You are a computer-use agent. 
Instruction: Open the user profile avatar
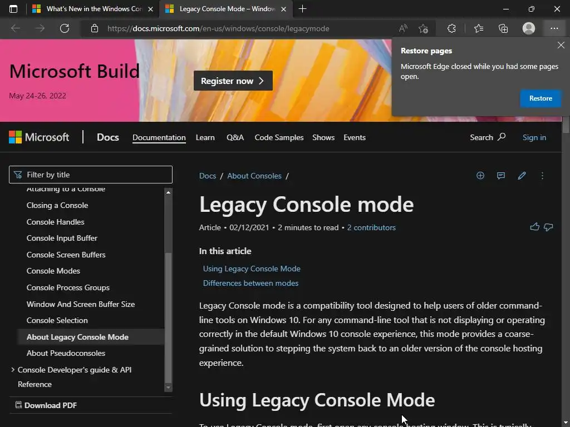pyautogui.click(x=529, y=28)
